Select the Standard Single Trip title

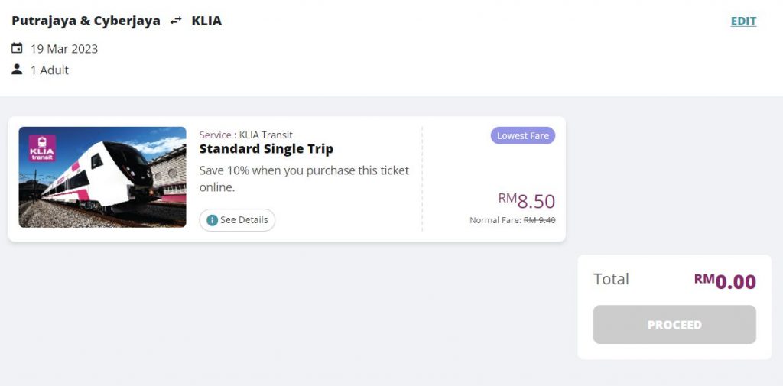(x=266, y=149)
